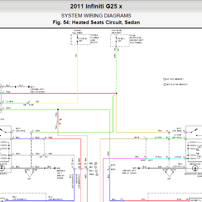Click the 'SYSTEM WIRING DIAGRAMS' heading
The height and width of the screenshot is (202, 202).
point(96,16)
